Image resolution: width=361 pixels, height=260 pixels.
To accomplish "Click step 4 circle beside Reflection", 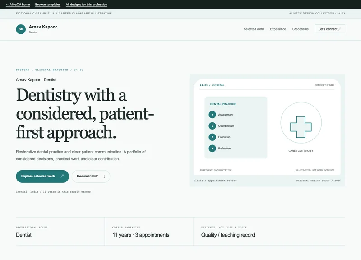I will click(212, 149).
